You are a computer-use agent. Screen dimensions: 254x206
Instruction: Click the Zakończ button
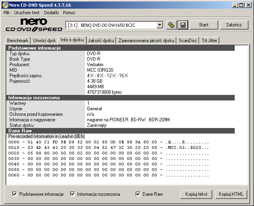[x=234, y=25]
